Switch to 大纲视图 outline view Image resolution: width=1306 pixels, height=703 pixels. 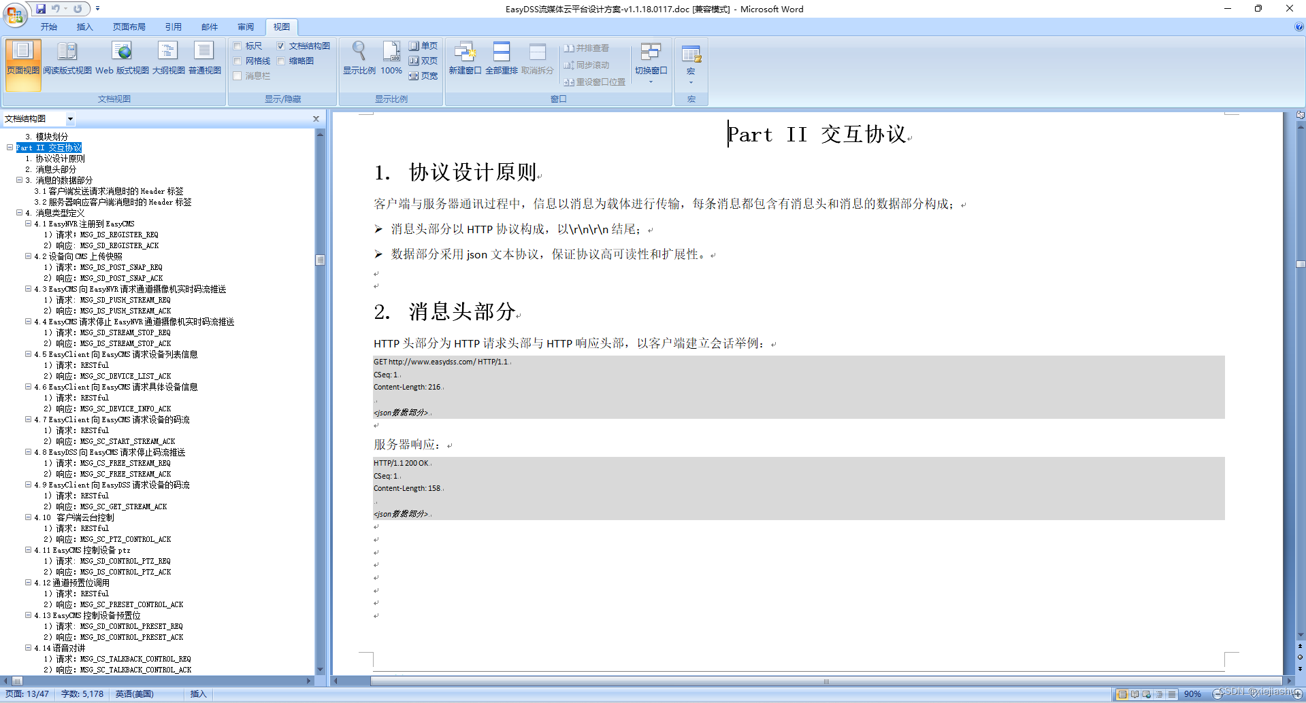[x=168, y=58]
